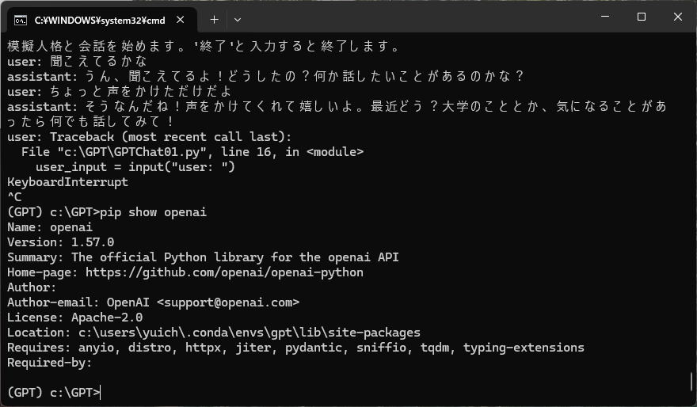Click the Requires dependency list line
697x407 pixels.
[x=295, y=348]
